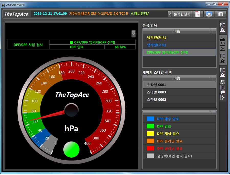The image size is (230, 175).
Task: Click the green status indicator light on the gauge
Action: tap(71, 149)
